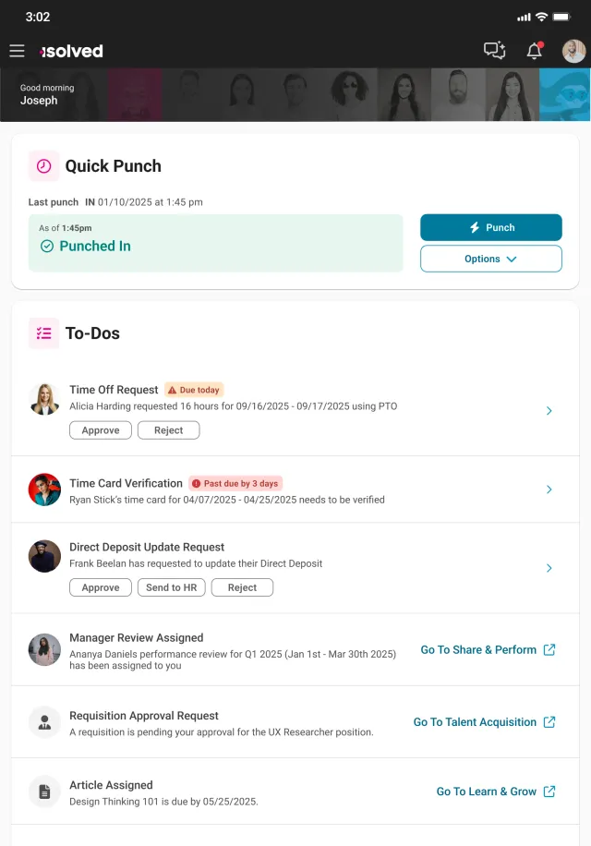Open the notifications bell

(x=535, y=51)
